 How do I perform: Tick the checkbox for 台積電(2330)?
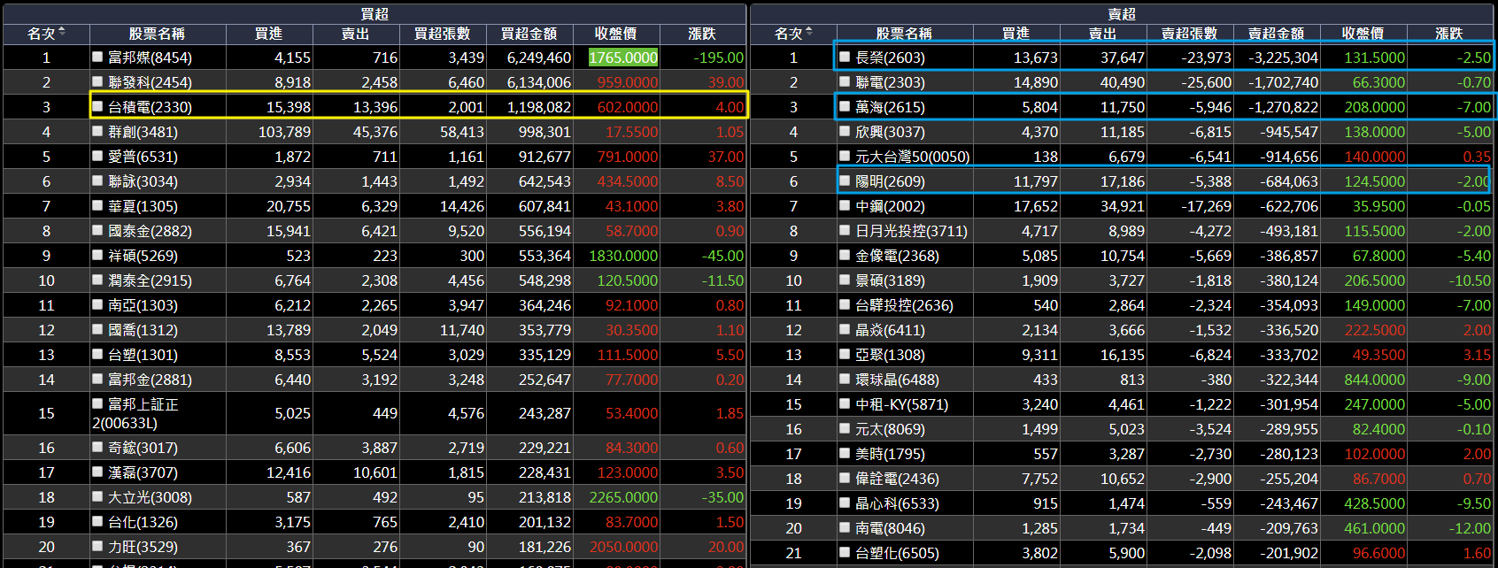click(x=97, y=106)
